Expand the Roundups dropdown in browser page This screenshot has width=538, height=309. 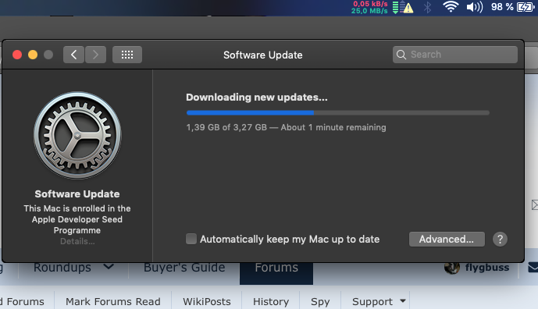coord(109,267)
